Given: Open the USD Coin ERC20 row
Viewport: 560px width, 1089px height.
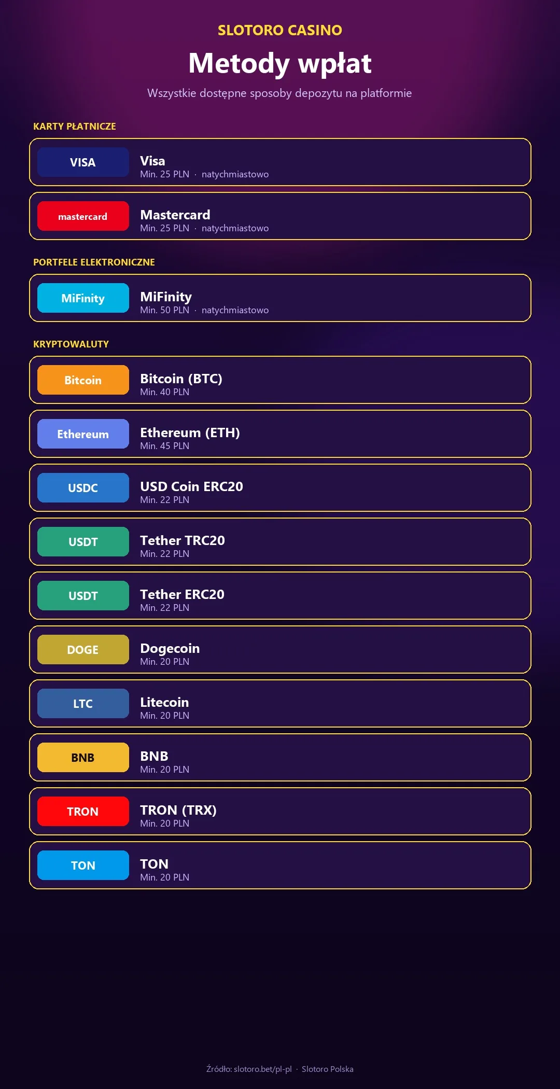Looking at the screenshot, I should click(x=280, y=488).
